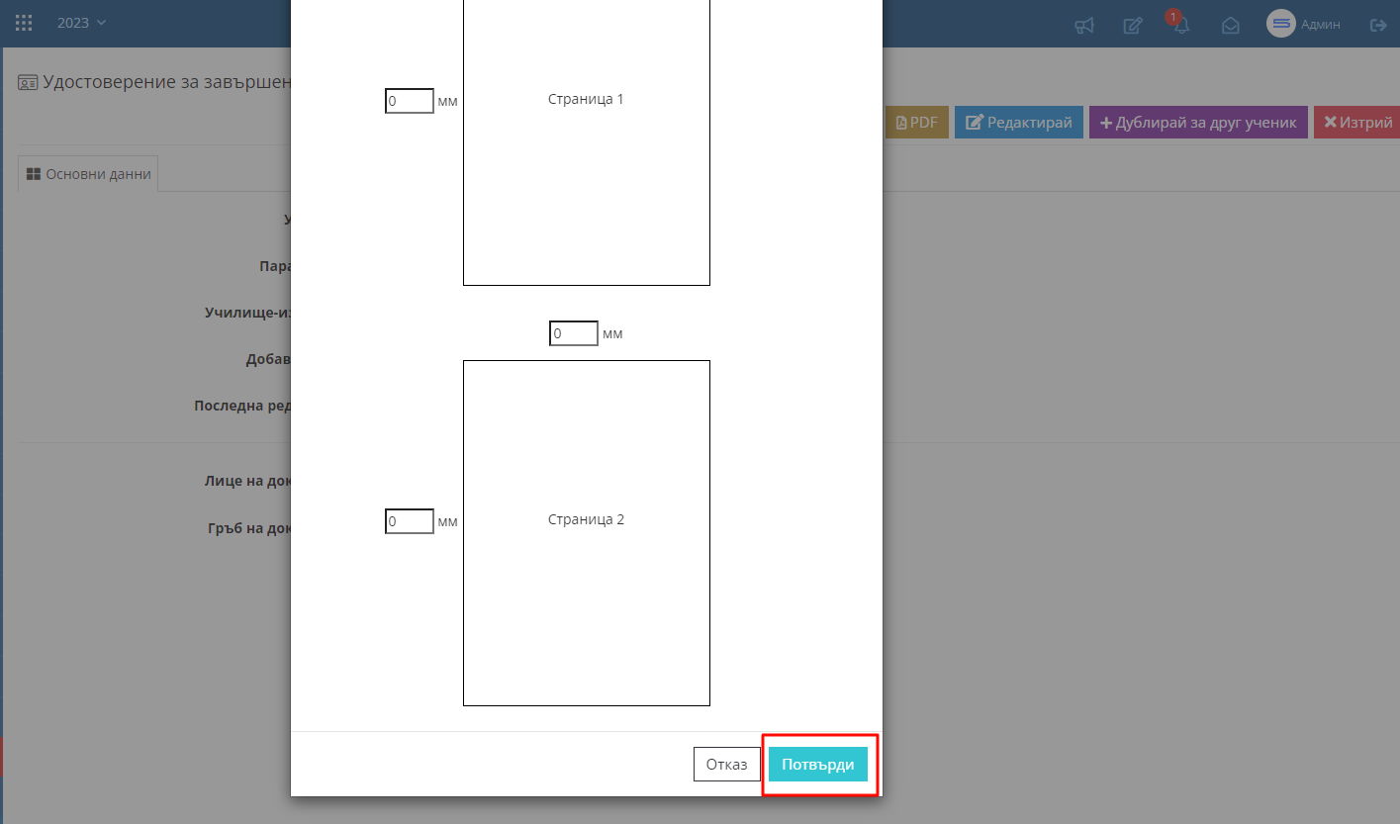Confirm with the Потвърди button
Viewport: 1400px width, 824px height.
817,765
